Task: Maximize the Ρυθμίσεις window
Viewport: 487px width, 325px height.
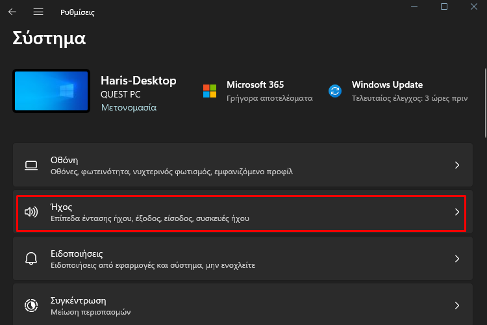Action: (x=444, y=6)
